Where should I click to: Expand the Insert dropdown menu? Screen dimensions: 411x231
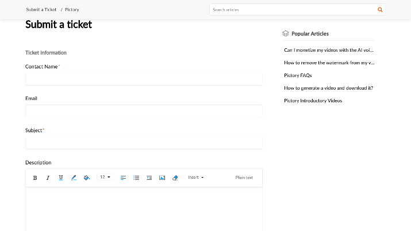(196, 178)
